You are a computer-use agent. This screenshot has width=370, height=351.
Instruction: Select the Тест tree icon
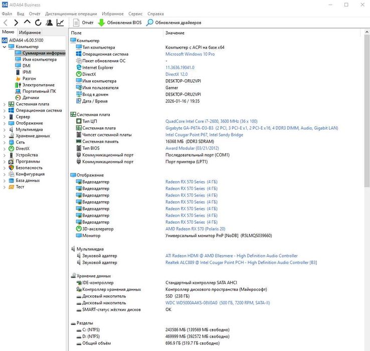(11, 187)
